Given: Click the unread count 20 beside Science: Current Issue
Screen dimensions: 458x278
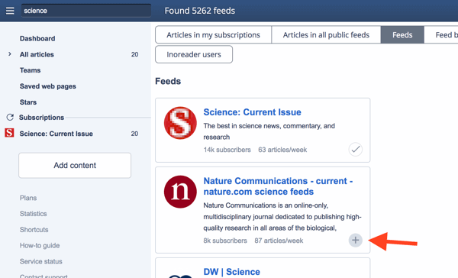Looking at the screenshot, I should tap(134, 134).
